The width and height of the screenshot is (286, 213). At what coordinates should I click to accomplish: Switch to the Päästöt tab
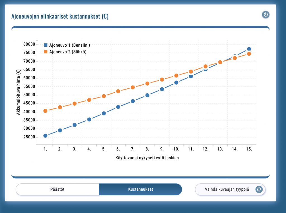(x=57, y=189)
